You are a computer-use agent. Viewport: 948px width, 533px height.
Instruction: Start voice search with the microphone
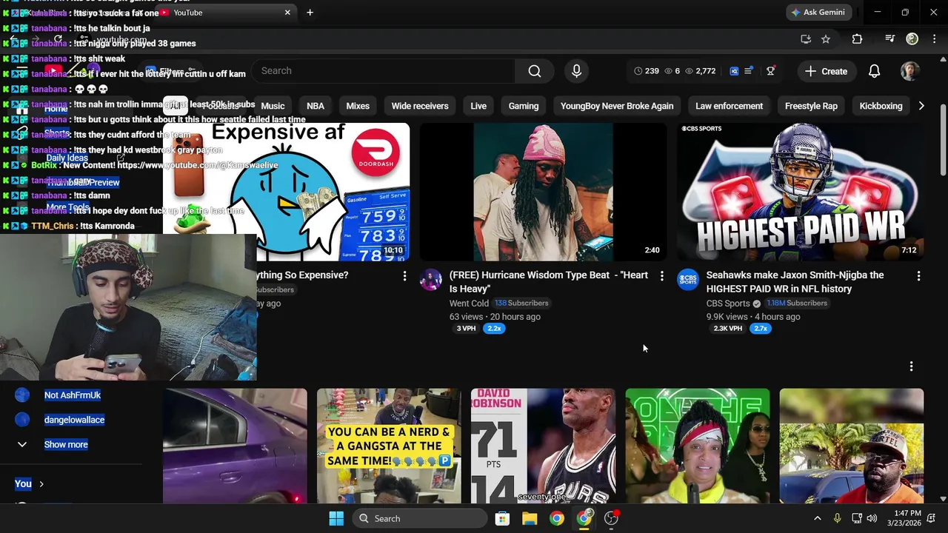point(576,71)
